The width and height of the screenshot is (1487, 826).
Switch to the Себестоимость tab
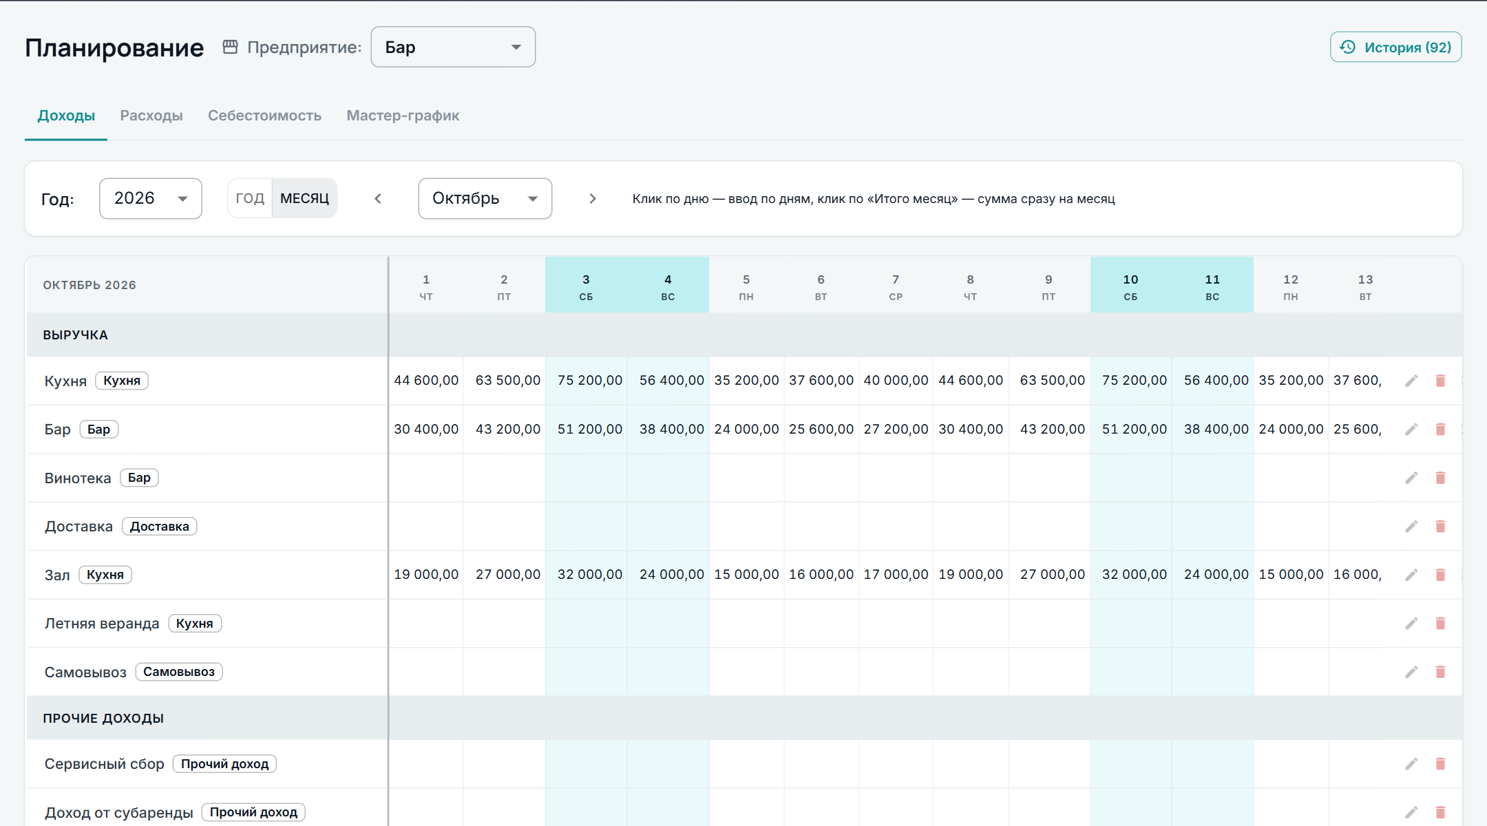264,116
